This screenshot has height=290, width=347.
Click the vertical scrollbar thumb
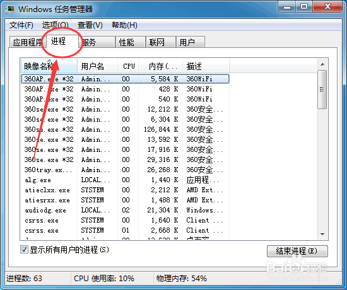[x=322, y=90]
